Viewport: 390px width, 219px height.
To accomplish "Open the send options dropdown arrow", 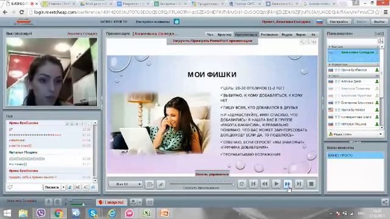I will pos(63,187).
